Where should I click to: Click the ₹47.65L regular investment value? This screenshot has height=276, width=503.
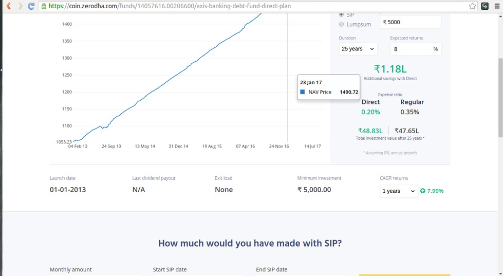[406, 131]
